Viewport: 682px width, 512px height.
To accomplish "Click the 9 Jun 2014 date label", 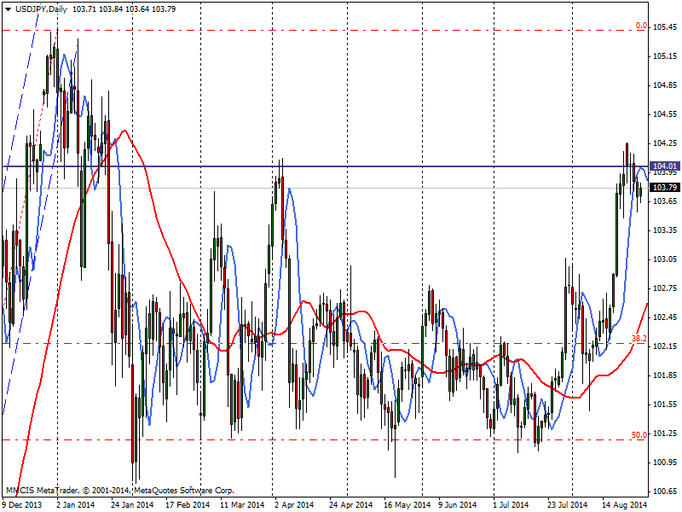I will 457,504.
